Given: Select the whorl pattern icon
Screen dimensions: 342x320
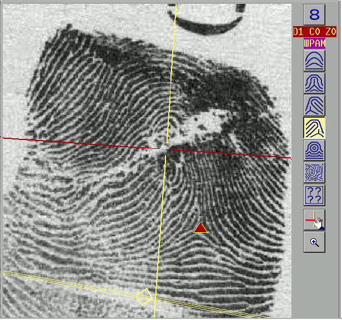Looking at the screenshot, I should [x=314, y=150].
